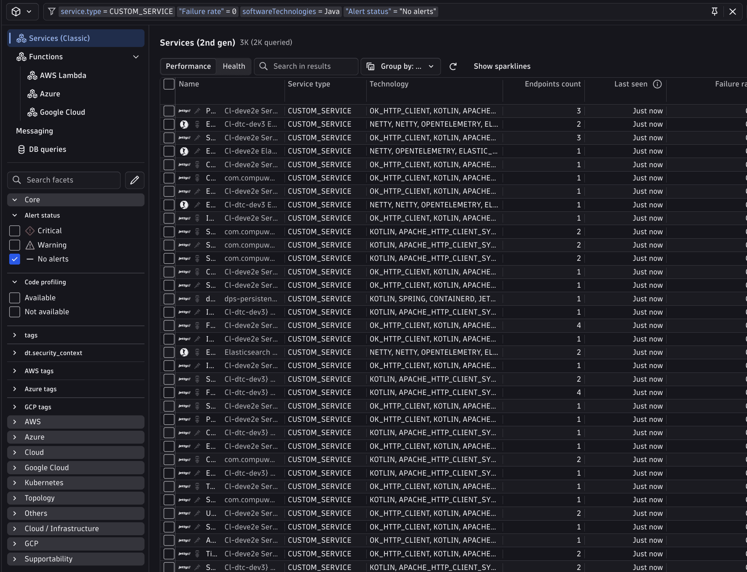Click the softwareTechnologies = Java filter chip

click(x=291, y=12)
